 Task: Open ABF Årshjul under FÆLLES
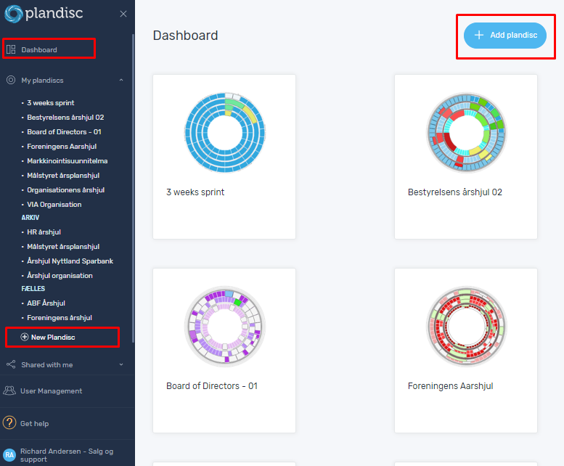(46, 303)
